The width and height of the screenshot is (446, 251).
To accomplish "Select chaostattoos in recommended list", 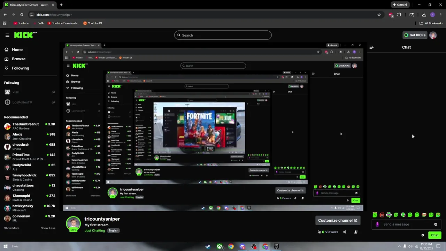I will (x=30, y=188).
